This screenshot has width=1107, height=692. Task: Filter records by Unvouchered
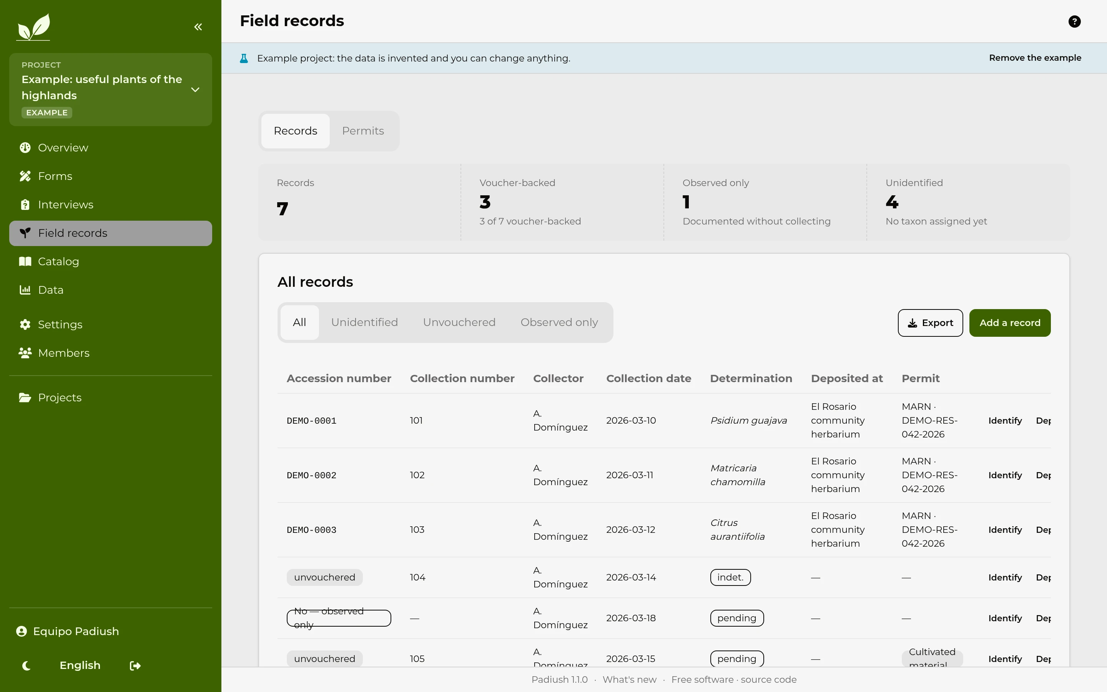[459, 323]
